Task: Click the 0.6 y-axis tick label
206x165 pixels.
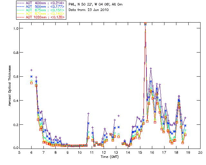Action: (x=16, y=77)
